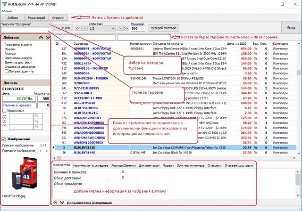This screenshot has height=211, width=302.
Task: Open the Страници 1/2 page dropdown
Action: [x=102, y=28]
